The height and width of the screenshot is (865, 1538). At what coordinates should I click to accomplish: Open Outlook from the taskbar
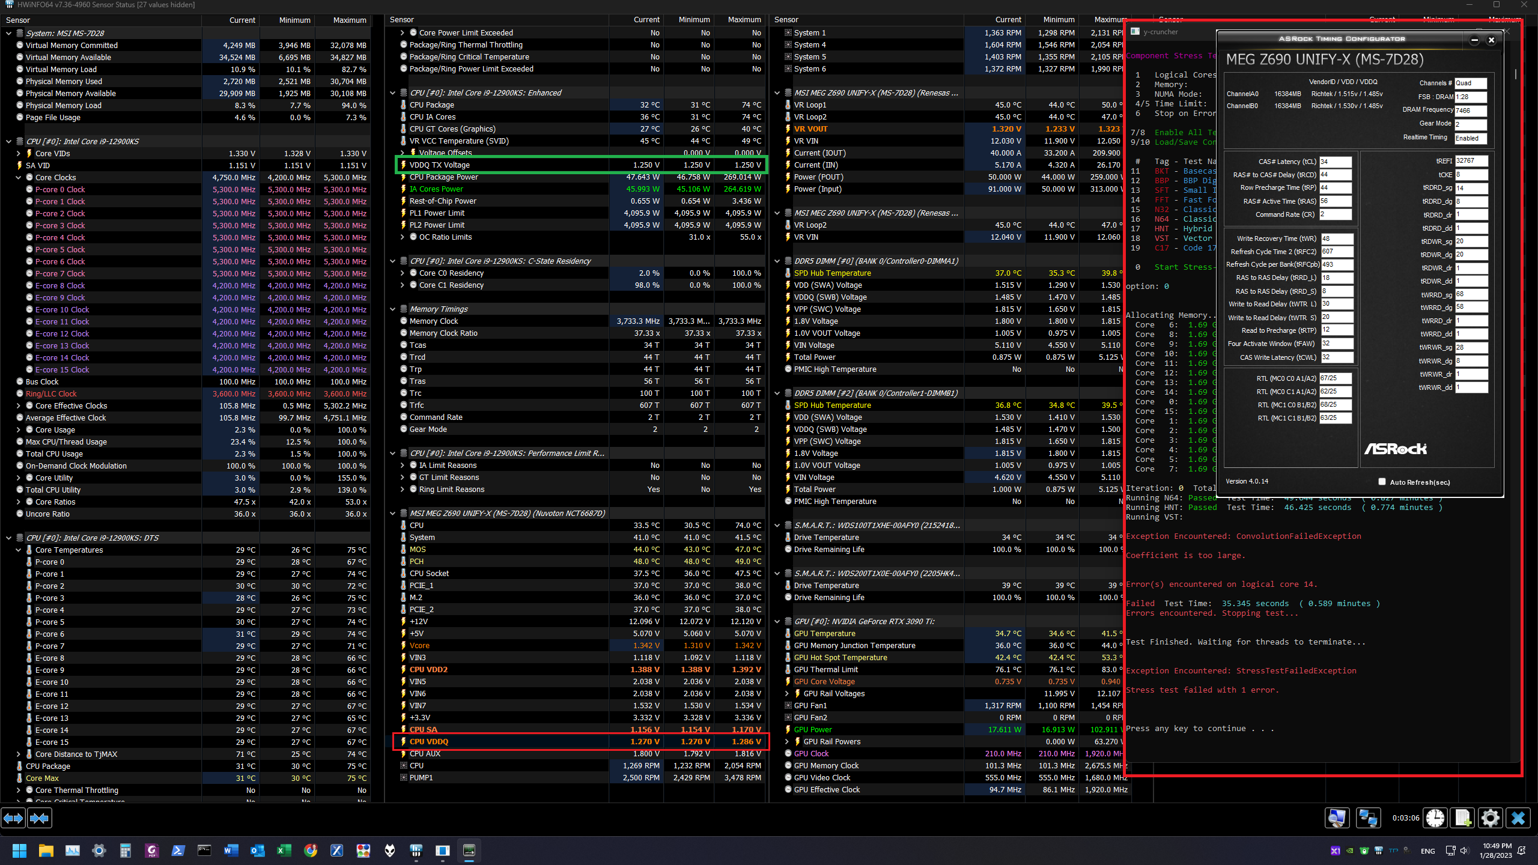258,851
